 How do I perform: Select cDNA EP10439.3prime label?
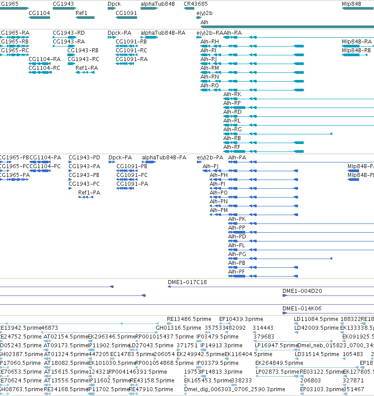point(241,319)
